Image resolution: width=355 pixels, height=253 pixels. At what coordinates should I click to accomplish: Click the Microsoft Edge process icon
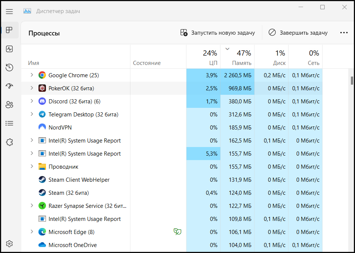click(x=42, y=232)
